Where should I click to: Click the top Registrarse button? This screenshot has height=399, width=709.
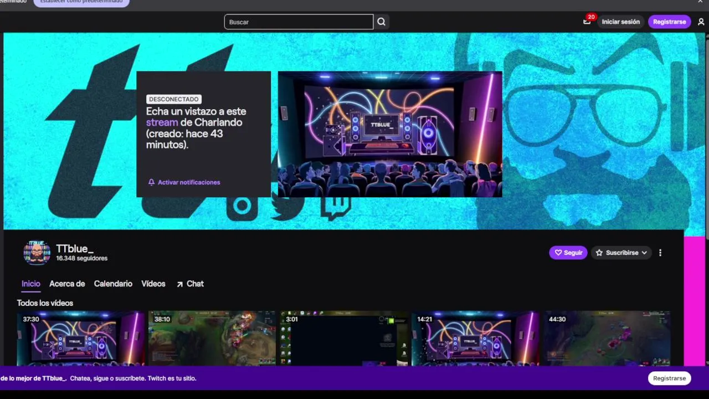point(669,22)
